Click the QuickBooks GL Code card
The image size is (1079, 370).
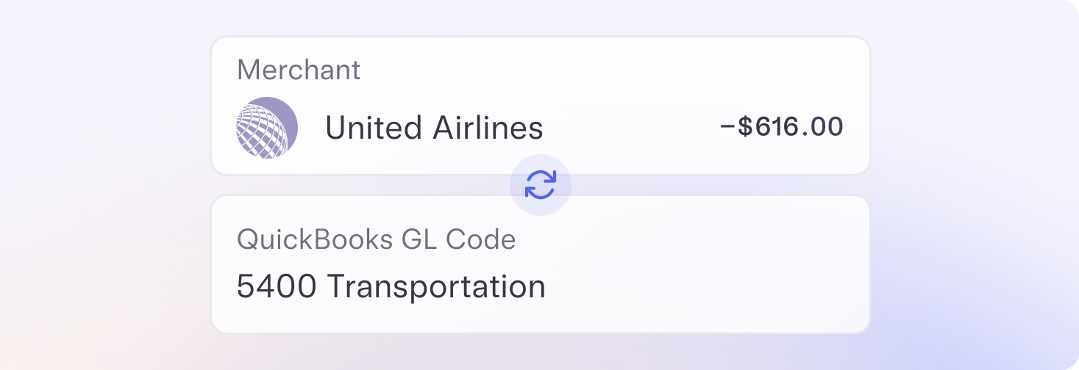(x=541, y=264)
